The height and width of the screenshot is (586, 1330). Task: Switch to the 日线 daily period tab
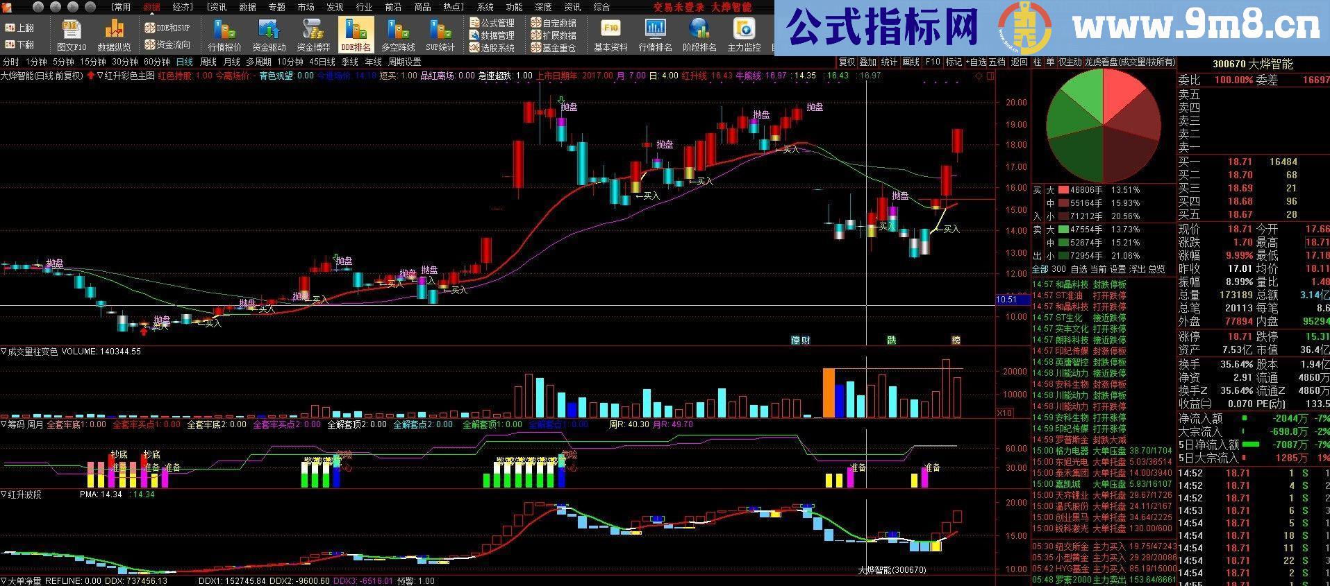click(x=185, y=62)
